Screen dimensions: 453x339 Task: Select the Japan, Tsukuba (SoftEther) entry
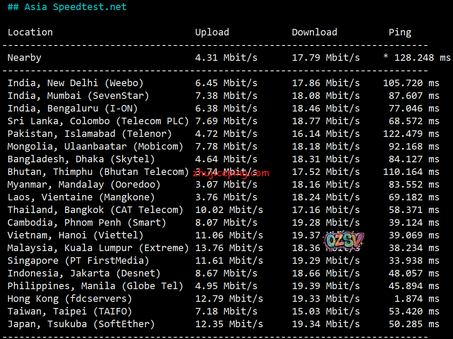81,324
